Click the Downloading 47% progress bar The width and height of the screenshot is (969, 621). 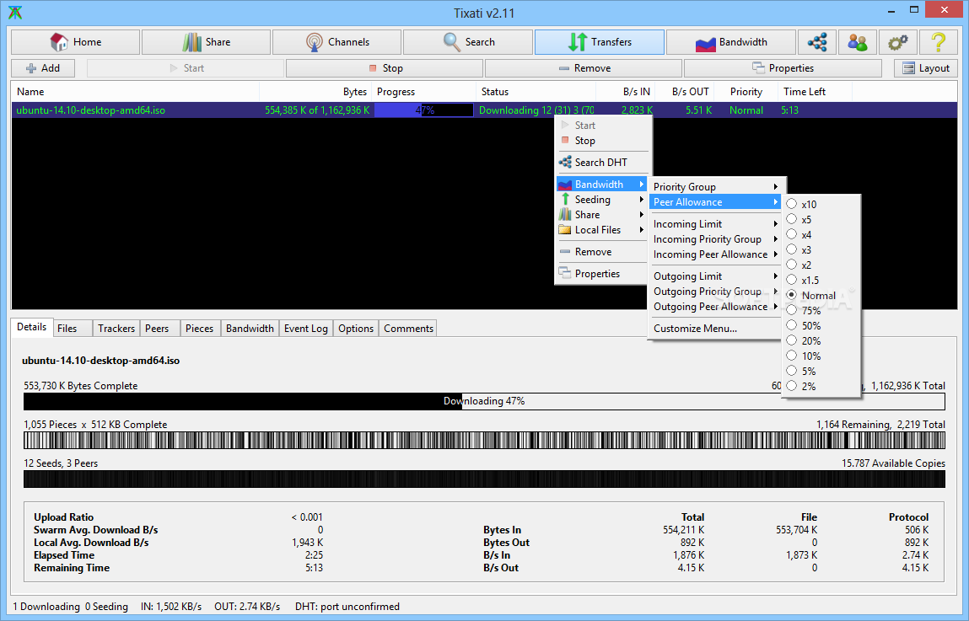484,401
